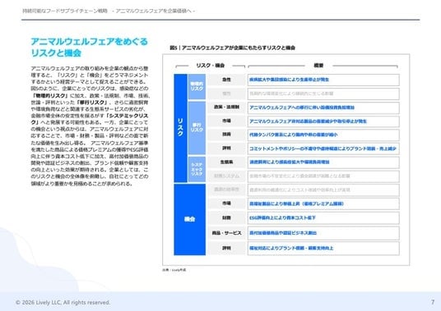Click the システミックリスク sub-category cell
441x311 pixels.
197,169
